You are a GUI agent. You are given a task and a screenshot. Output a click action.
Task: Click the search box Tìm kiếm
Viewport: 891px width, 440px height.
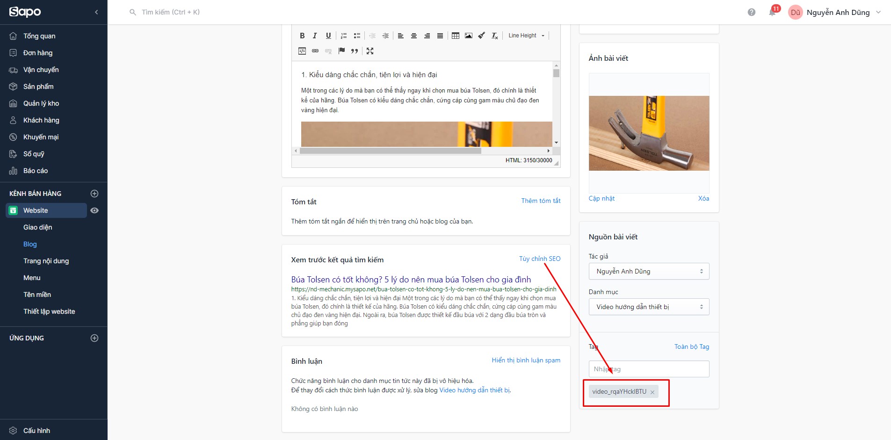[171, 12]
